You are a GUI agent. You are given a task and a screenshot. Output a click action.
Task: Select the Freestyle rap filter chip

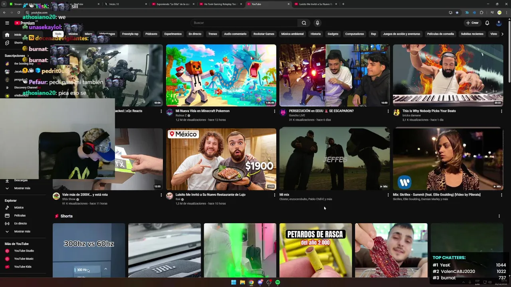(x=130, y=34)
